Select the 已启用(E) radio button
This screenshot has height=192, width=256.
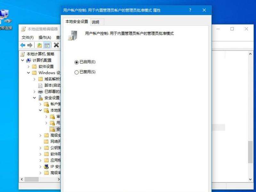tap(76, 62)
